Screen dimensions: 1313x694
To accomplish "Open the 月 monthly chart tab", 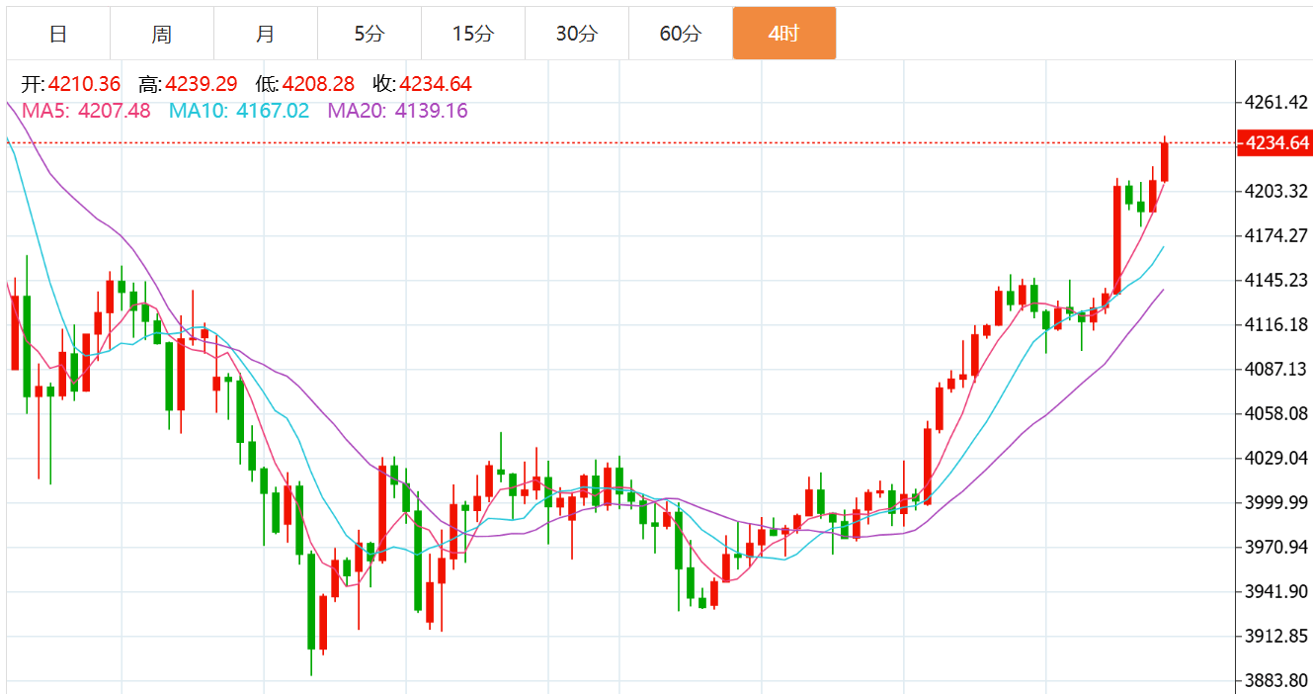I will (x=266, y=34).
